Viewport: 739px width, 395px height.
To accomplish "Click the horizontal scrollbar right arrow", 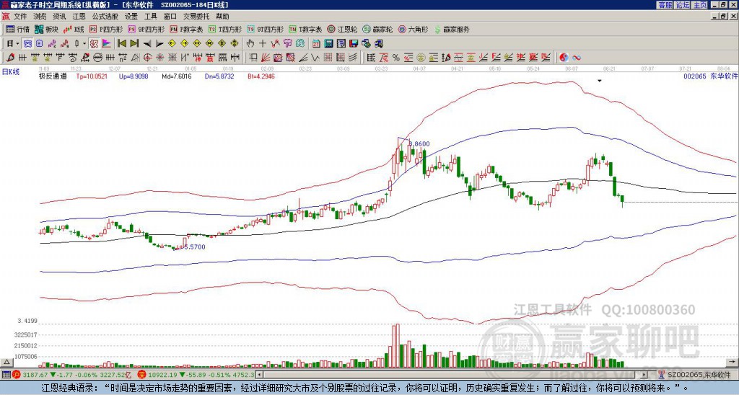I will [644, 375].
